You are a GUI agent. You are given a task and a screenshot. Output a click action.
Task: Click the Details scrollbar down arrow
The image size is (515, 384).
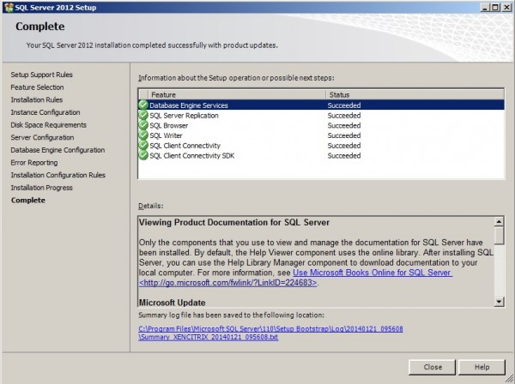[x=499, y=302]
